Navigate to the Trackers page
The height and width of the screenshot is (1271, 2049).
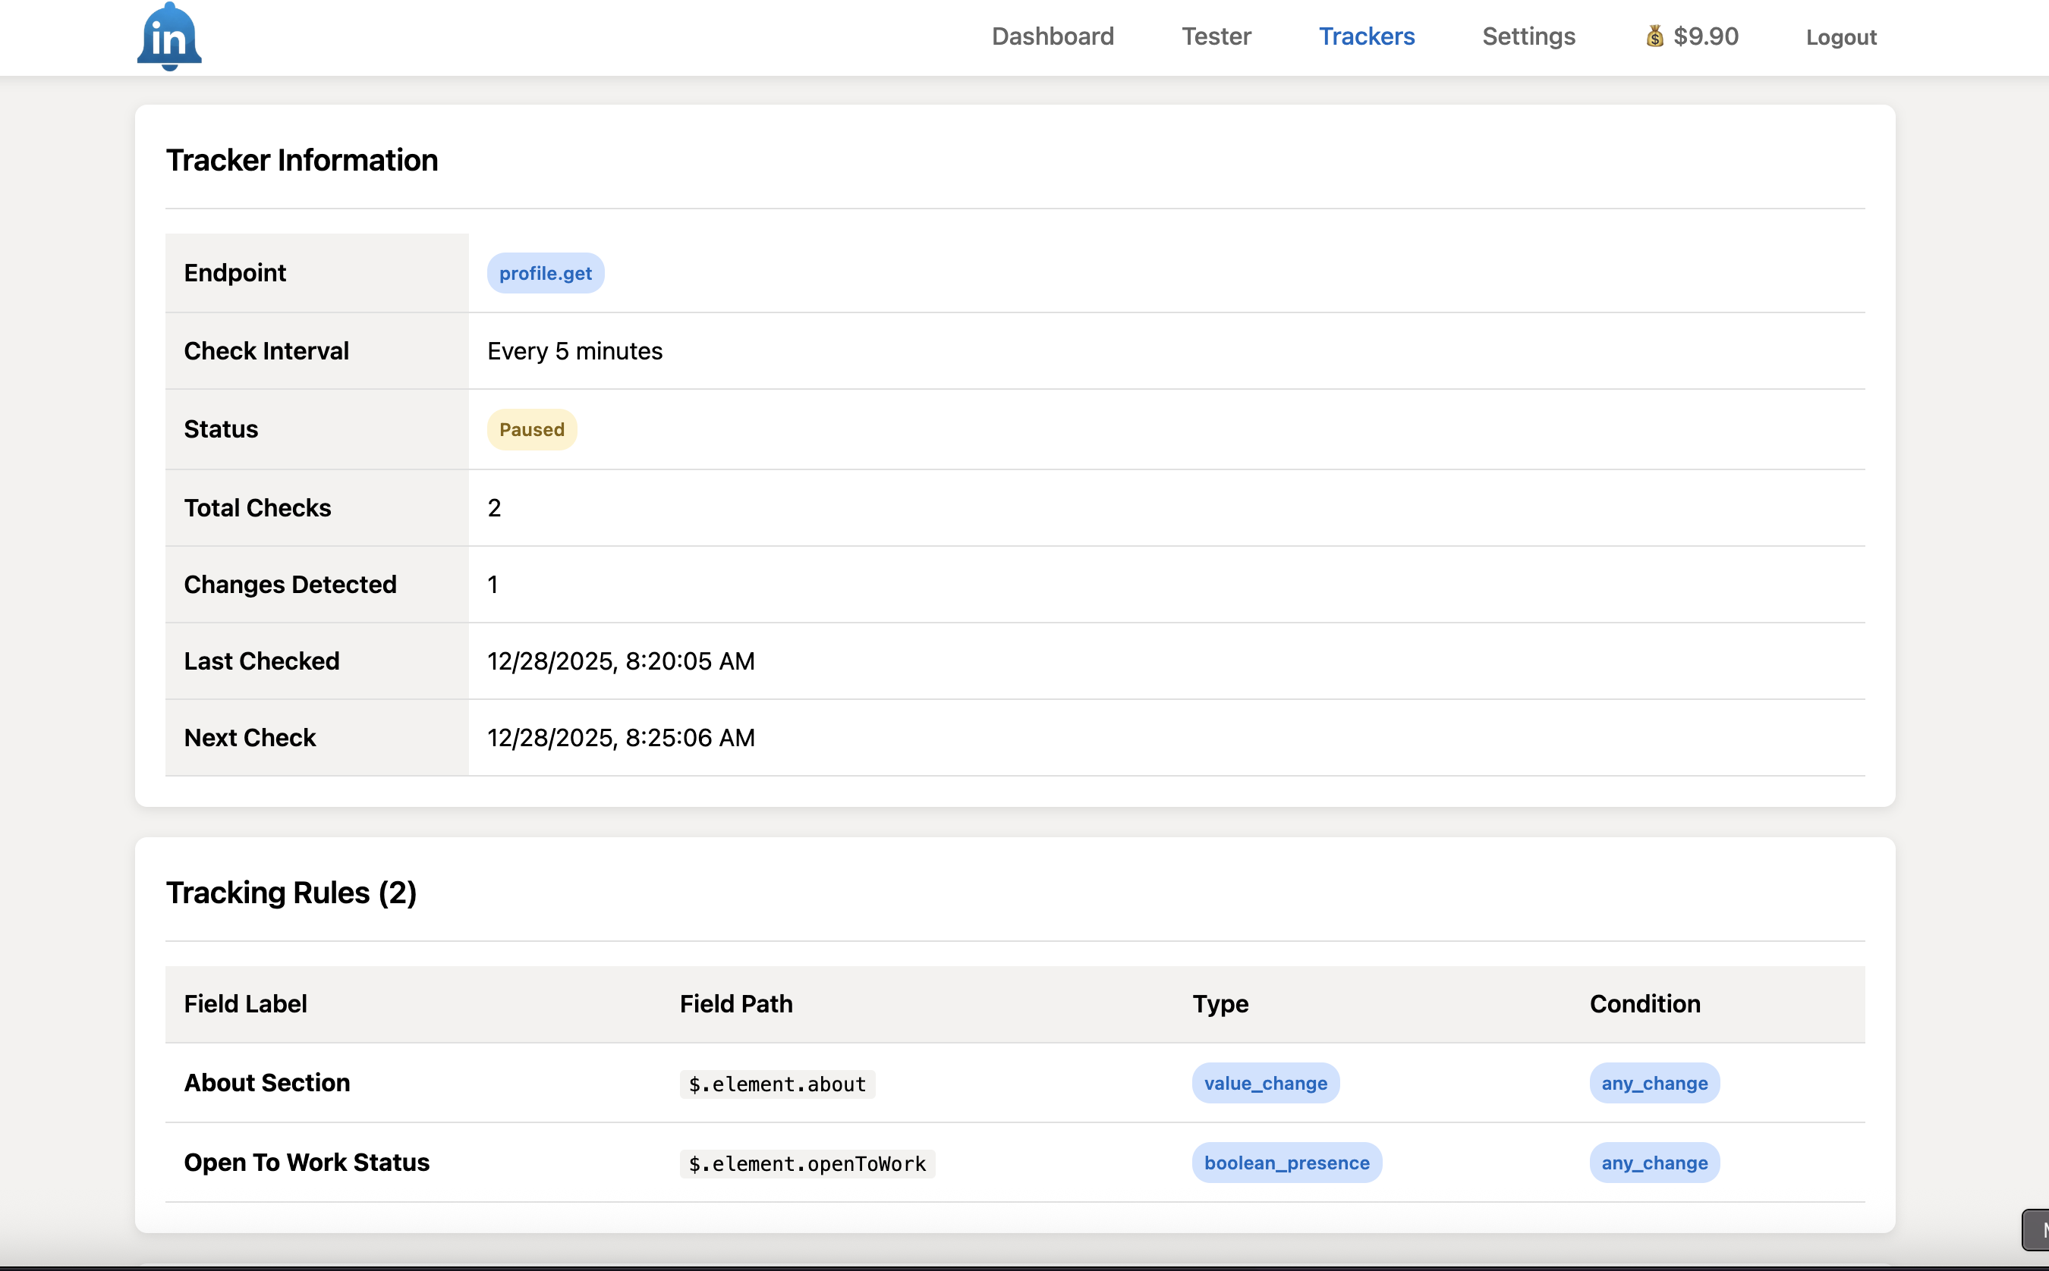tap(1366, 36)
